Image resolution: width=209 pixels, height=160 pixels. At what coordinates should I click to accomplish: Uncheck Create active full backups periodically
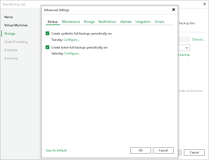click(47, 47)
